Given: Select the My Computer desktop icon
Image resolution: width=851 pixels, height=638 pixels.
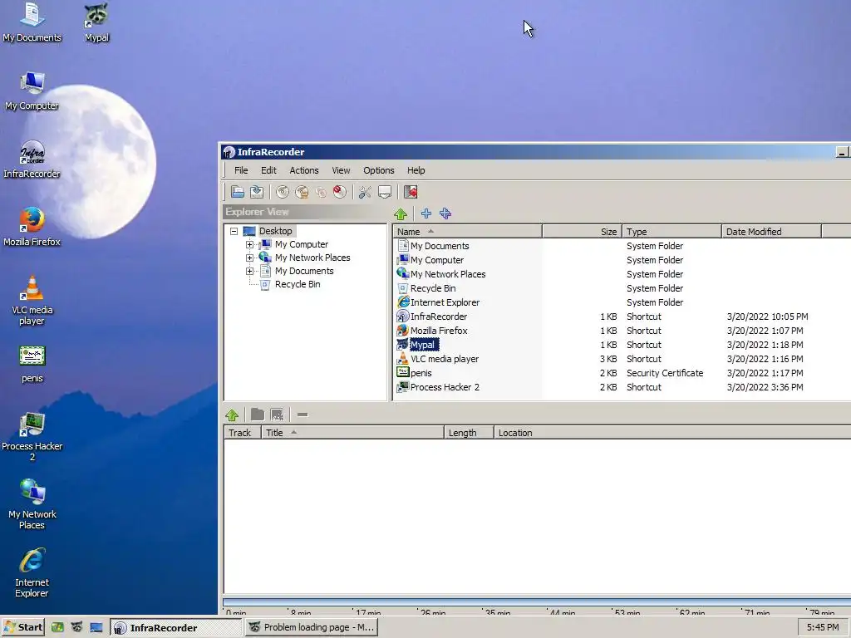Looking at the screenshot, I should point(32,91).
